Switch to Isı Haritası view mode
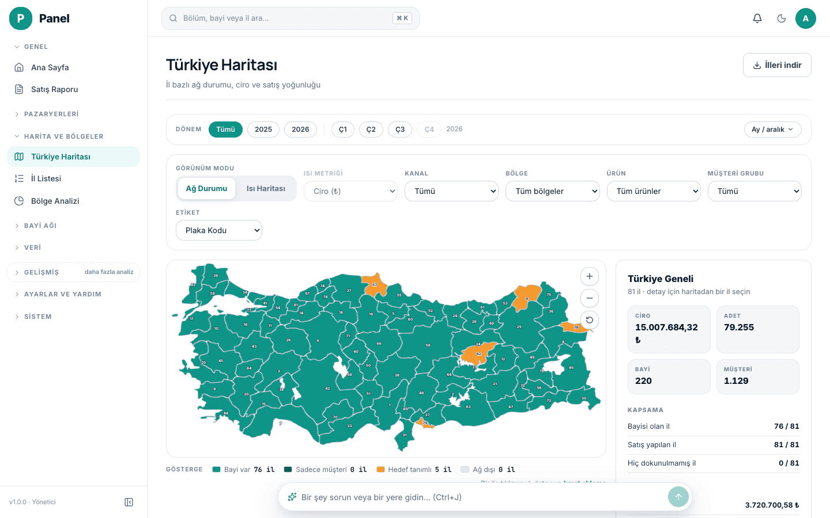This screenshot has width=830, height=518. (x=266, y=188)
